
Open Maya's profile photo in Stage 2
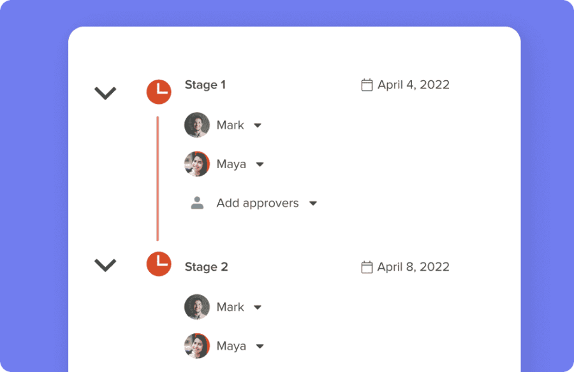click(x=197, y=345)
